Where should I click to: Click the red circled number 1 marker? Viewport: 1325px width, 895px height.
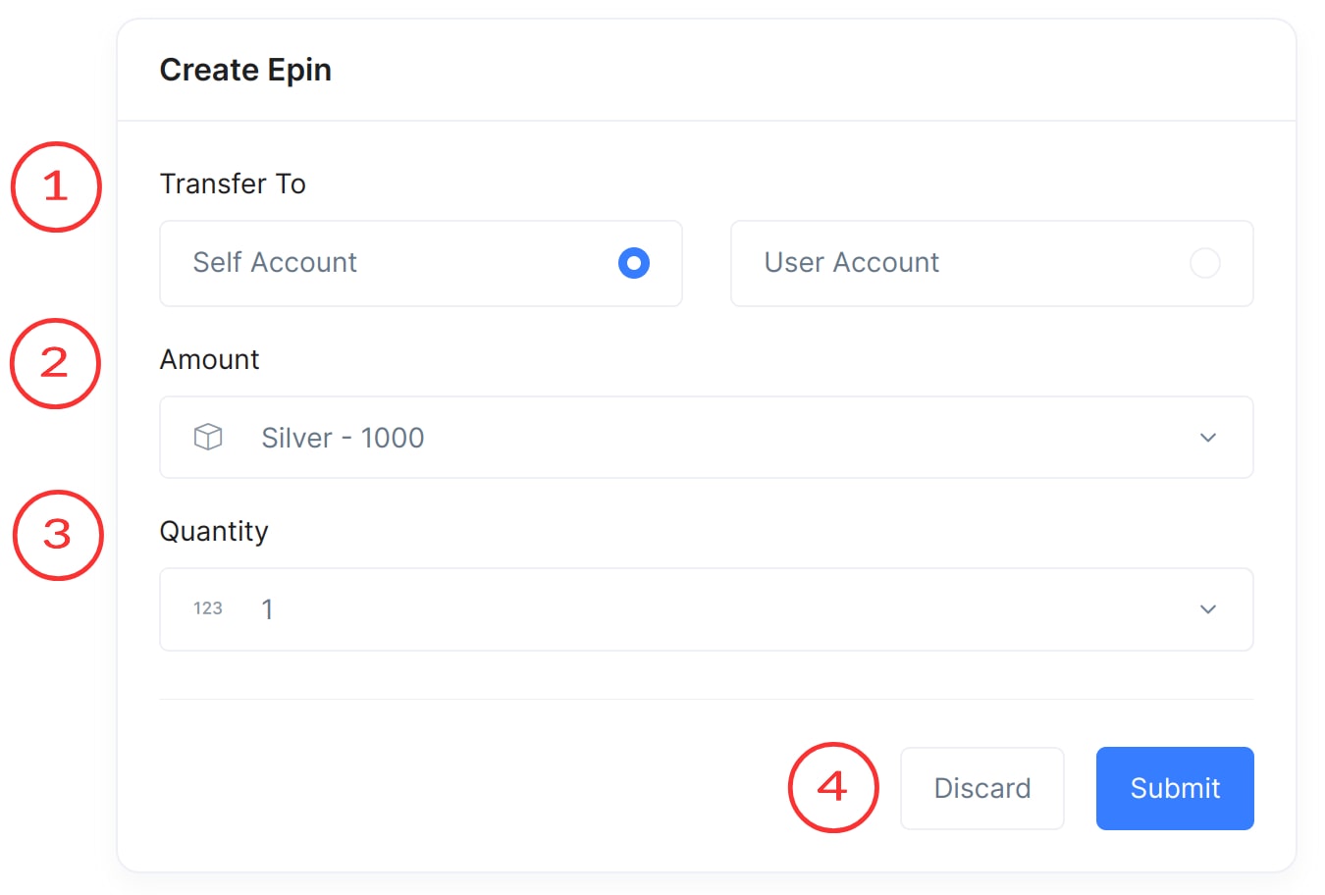(x=56, y=186)
